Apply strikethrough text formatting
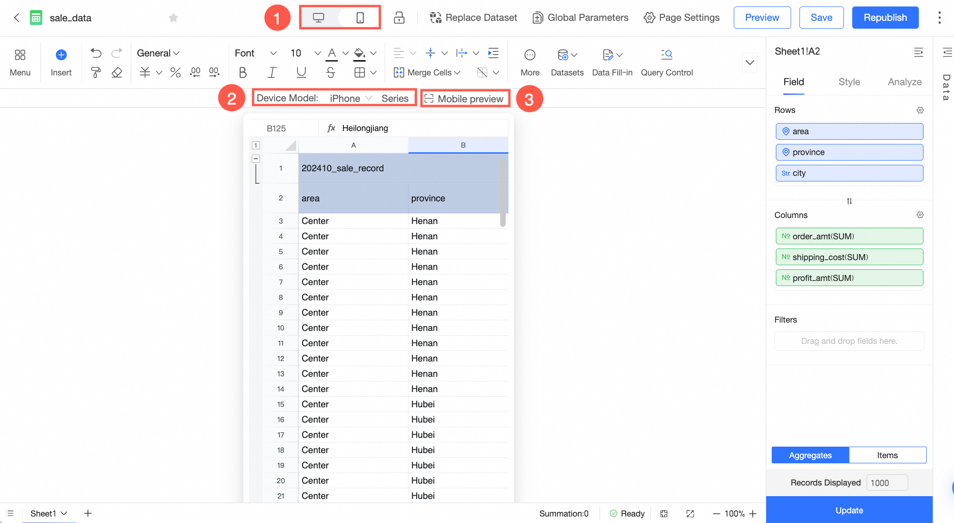This screenshot has height=523, width=954. [x=330, y=73]
